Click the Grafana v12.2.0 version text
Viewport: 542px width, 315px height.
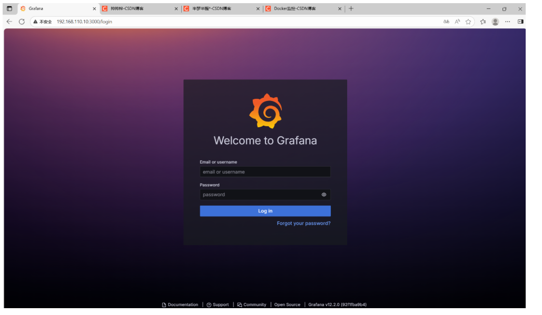pyautogui.click(x=337, y=304)
